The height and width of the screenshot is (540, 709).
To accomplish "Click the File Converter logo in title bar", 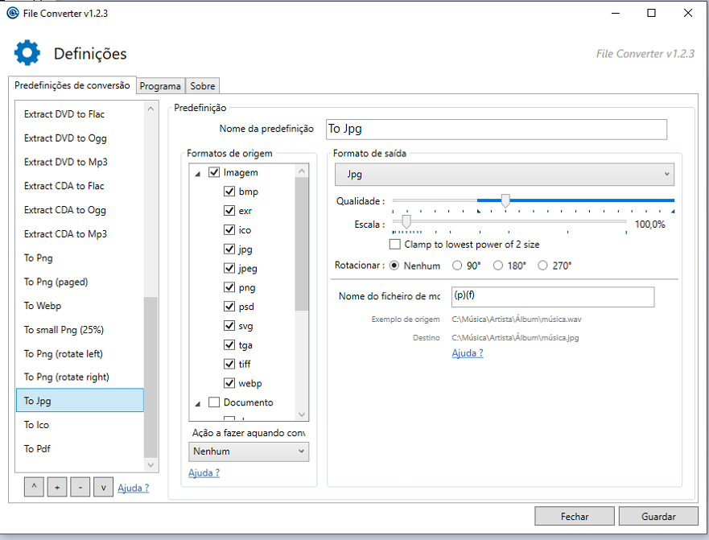I will (x=12, y=12).
